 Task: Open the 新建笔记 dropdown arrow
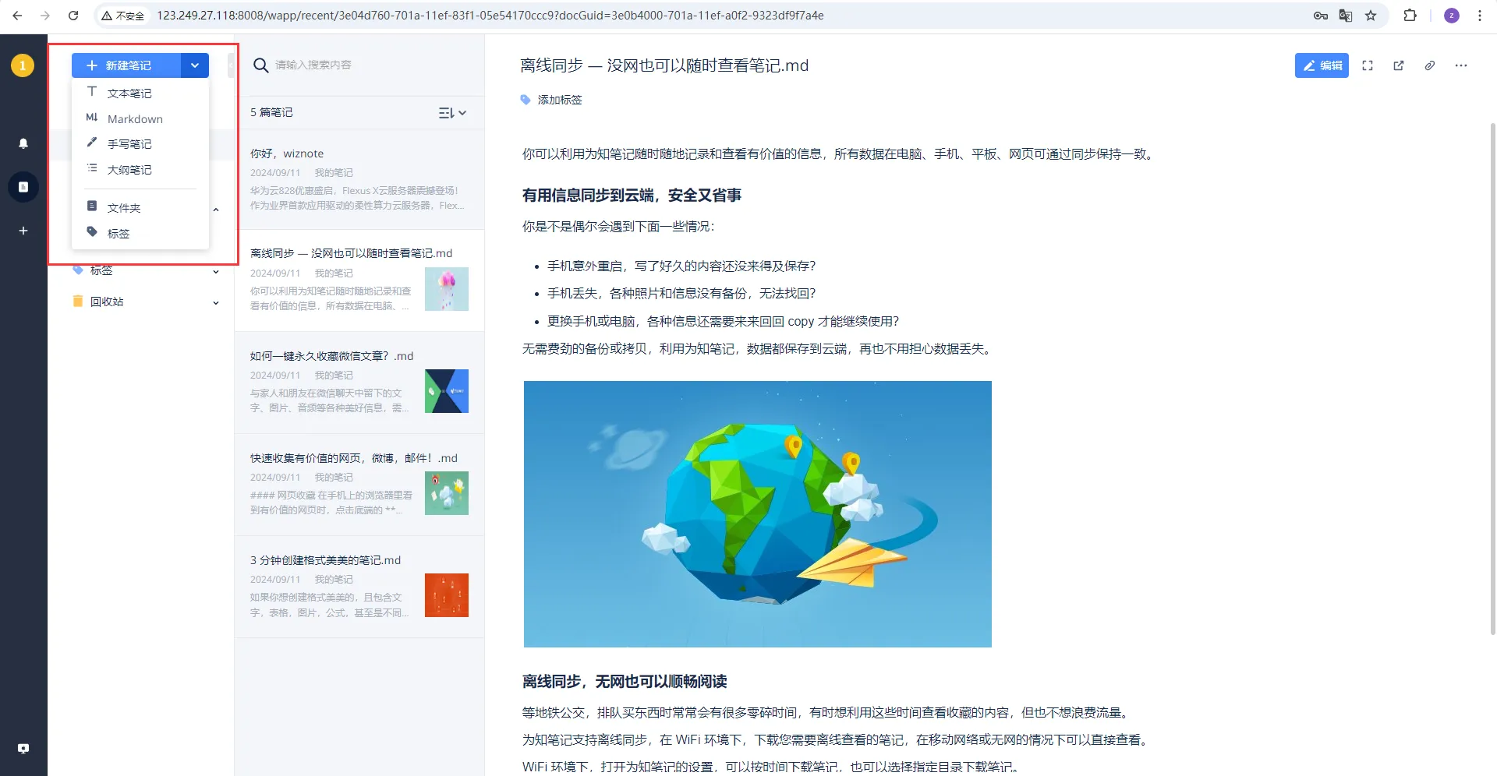(195, 65)
